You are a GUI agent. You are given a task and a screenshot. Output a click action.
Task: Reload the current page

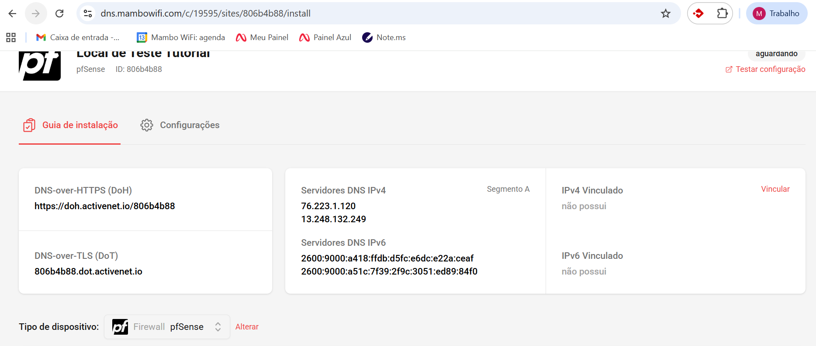[x=59, y=14]
